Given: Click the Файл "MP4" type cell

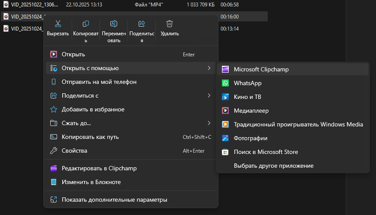Looking at the screenshot, I should click(149, 5).
